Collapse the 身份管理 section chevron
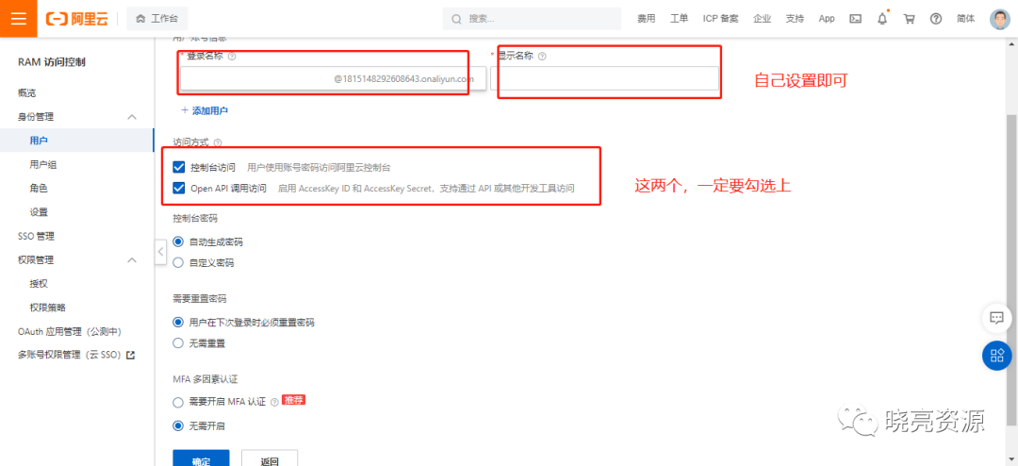The image size is (1018, 466). click(x=132, y=117)
